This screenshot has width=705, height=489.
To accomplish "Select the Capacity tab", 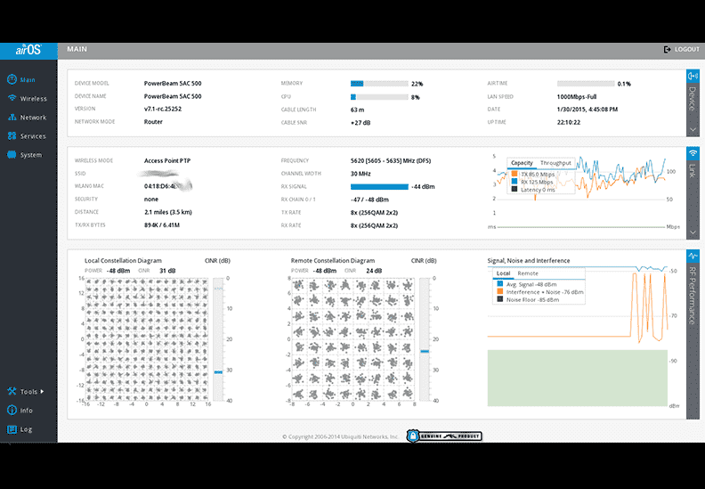I will (x=522, y=163).
